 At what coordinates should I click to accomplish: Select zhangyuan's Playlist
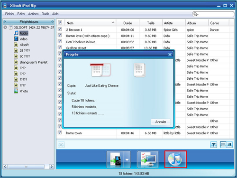pos(34,62)
